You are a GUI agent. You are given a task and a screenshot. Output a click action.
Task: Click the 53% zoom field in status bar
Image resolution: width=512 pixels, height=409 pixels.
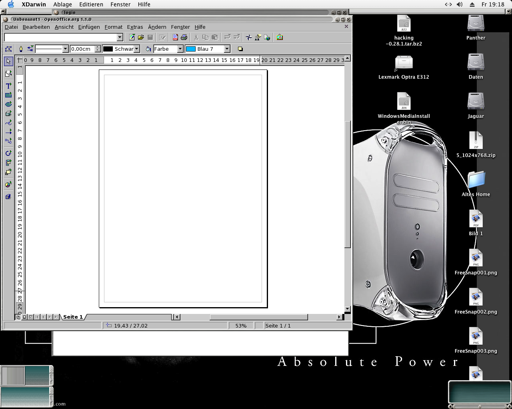[x=241, y=326]
